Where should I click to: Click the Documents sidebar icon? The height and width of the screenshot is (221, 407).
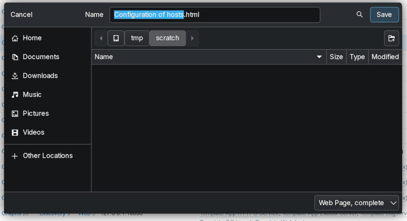tap(15, 57)
